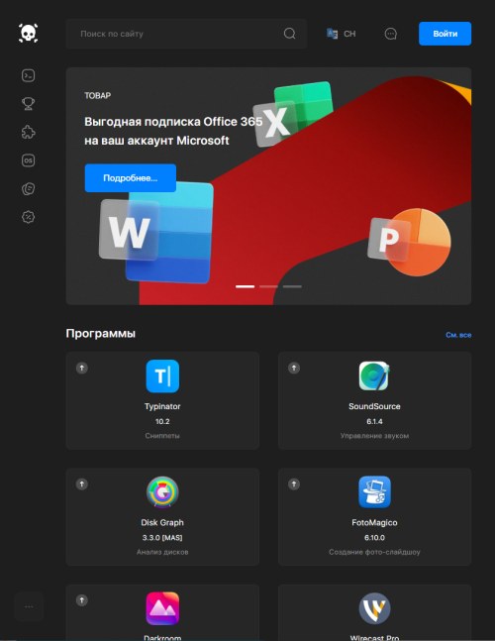Click the update arrow badge on Darkroom card
Screen dimensions: 495x641
[82, 600]
